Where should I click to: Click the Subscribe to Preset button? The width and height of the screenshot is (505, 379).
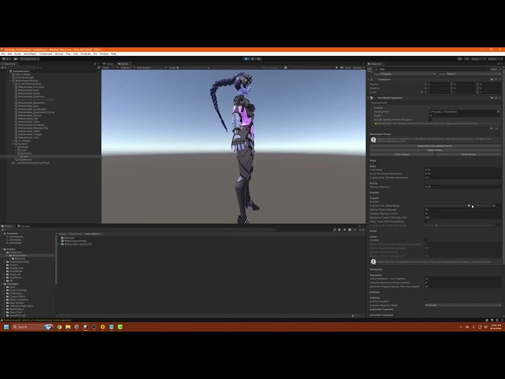(x=435, y=146)
